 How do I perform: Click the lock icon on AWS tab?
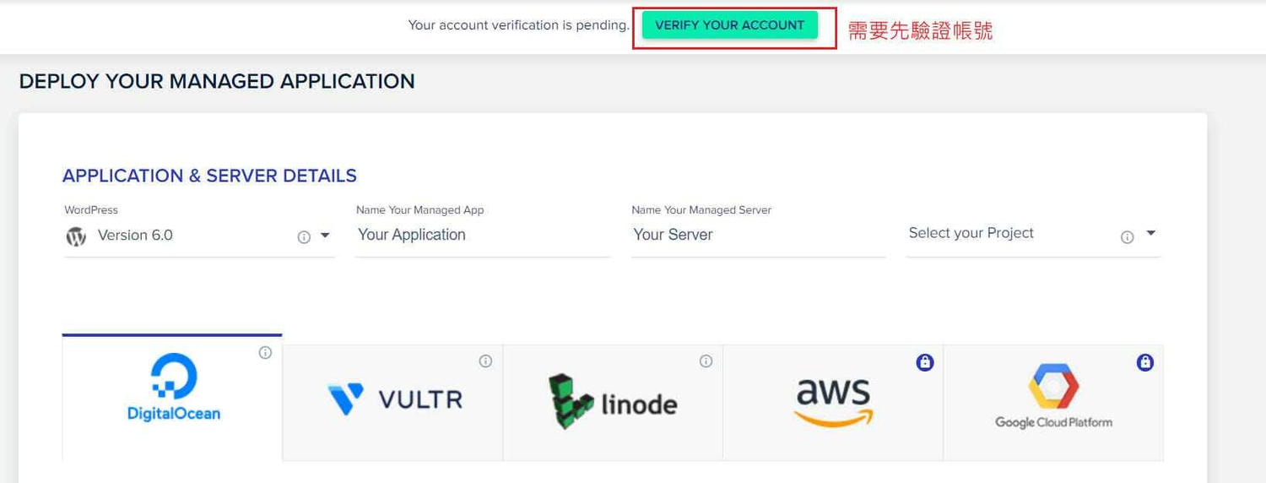pos(925,363)
